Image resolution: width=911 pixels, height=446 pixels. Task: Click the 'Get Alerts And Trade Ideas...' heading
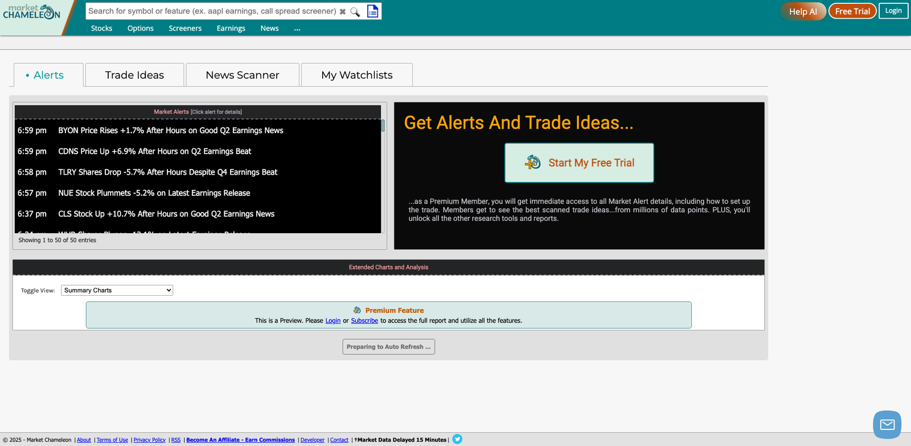(x=519, y=123)
